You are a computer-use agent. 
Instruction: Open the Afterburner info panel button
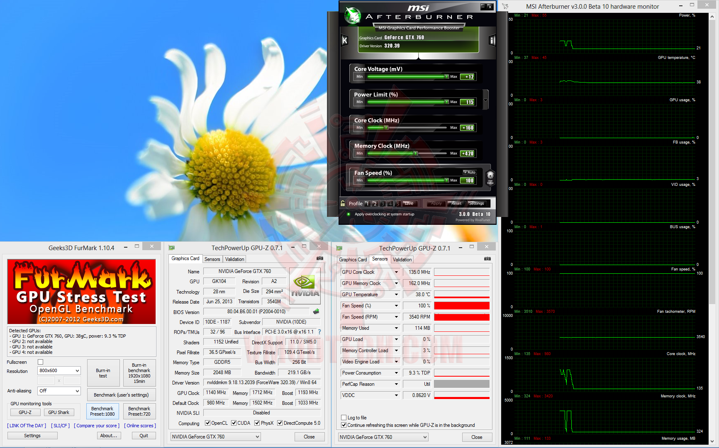pyautogui.click(x=492, y=40)
